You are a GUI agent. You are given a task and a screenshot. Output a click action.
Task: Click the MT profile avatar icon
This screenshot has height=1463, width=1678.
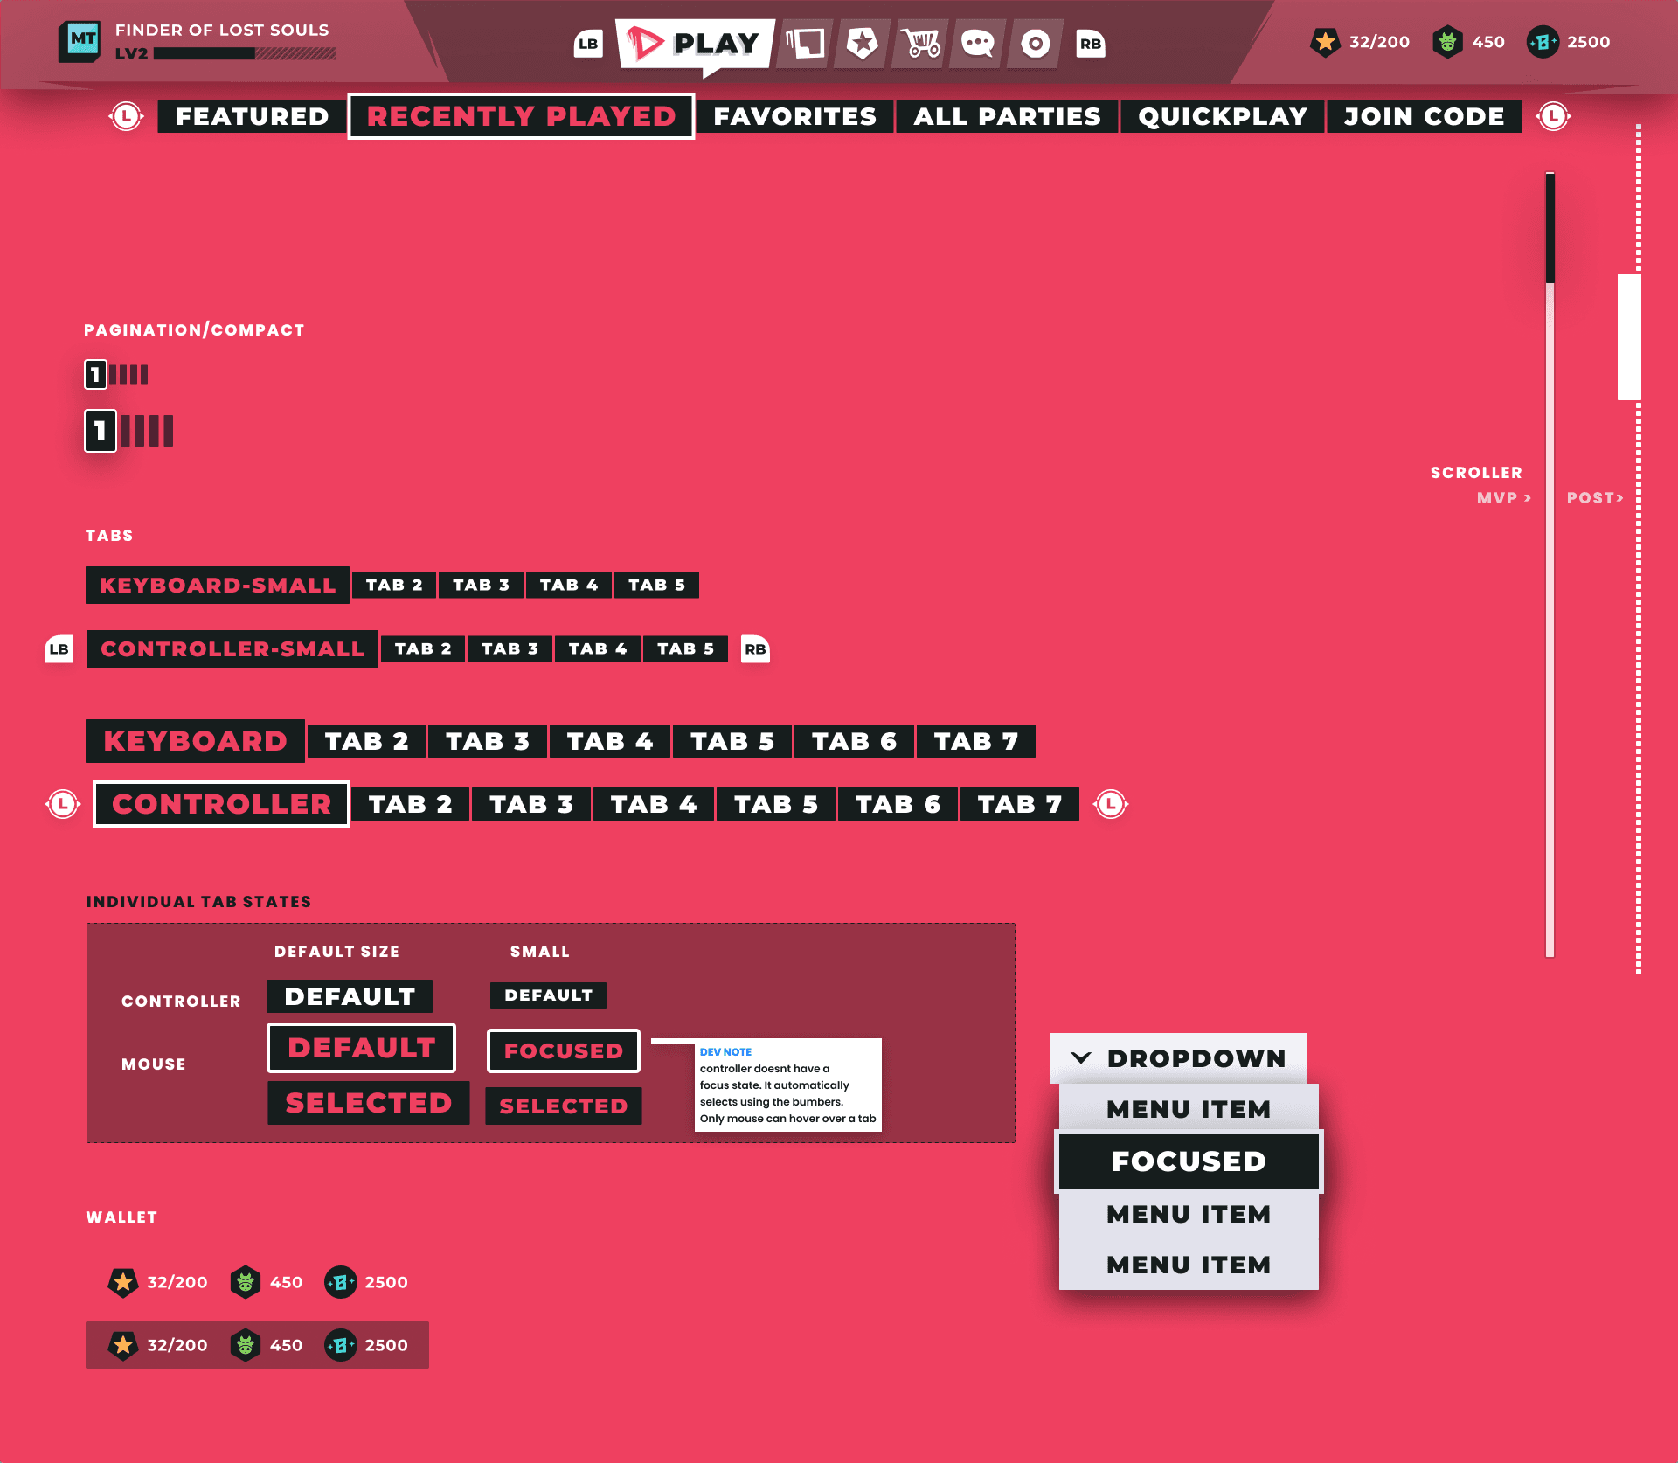point(80,41)
